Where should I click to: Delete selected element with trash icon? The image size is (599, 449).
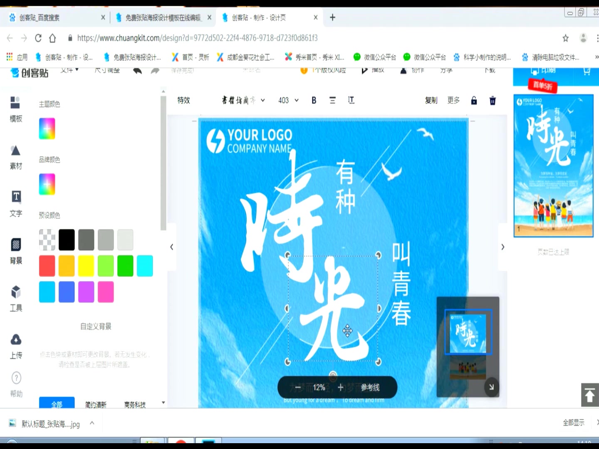coord(493,100)
